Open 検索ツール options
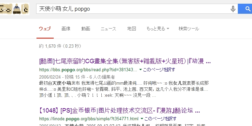 click(189, 29)
